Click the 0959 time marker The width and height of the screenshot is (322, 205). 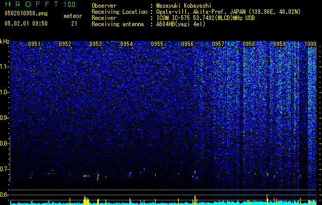[280, 44]
